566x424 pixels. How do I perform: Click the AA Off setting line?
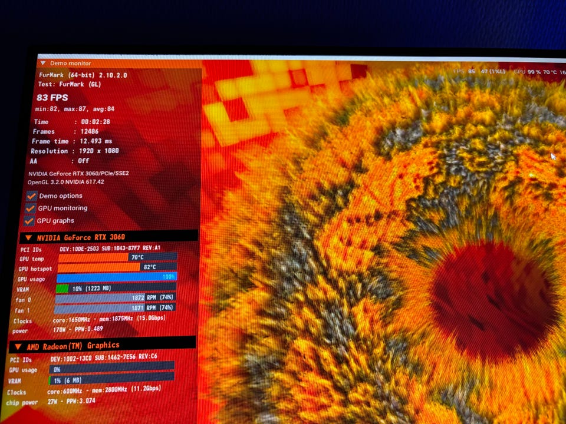point(59,161)
